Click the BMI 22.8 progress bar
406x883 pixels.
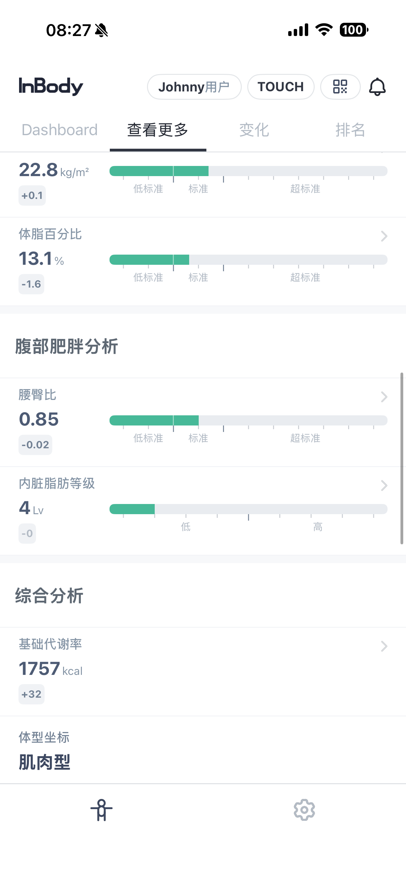[248, 171]
